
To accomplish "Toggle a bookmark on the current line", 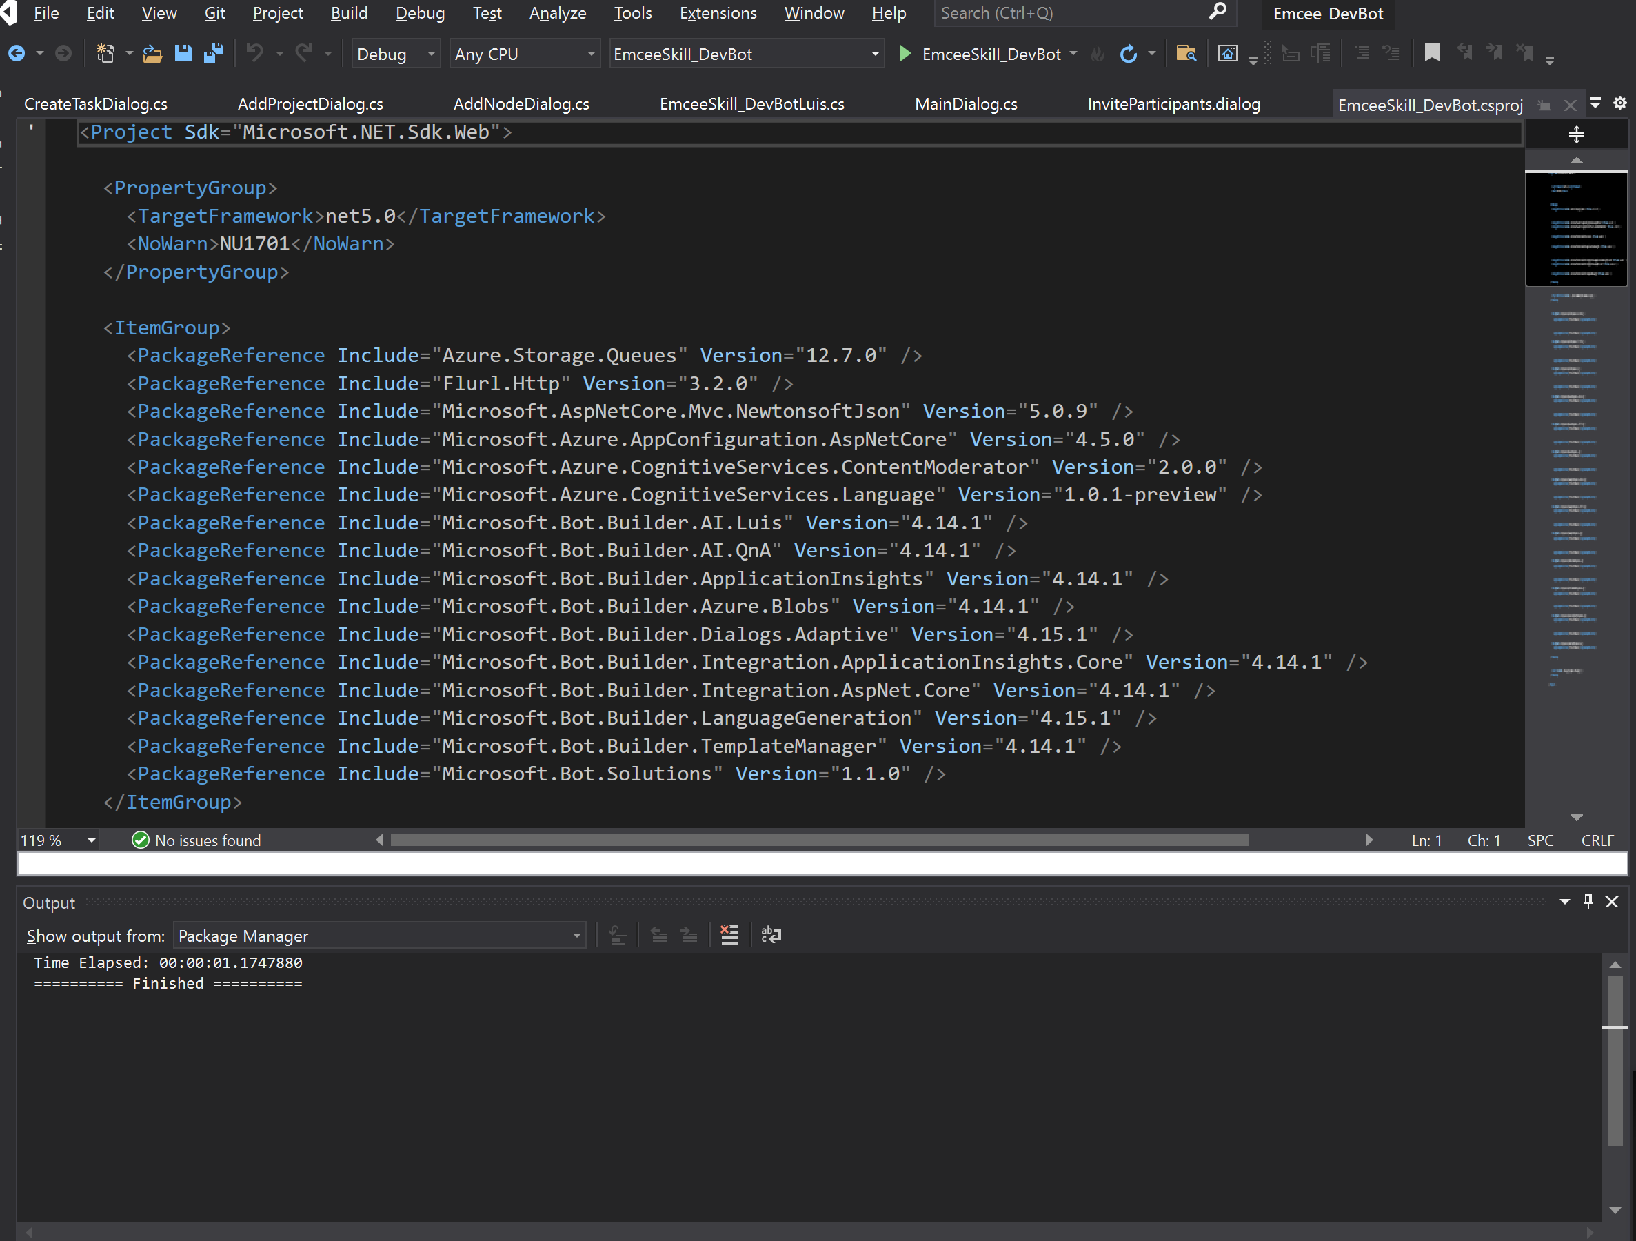I will pos(1433,52).
